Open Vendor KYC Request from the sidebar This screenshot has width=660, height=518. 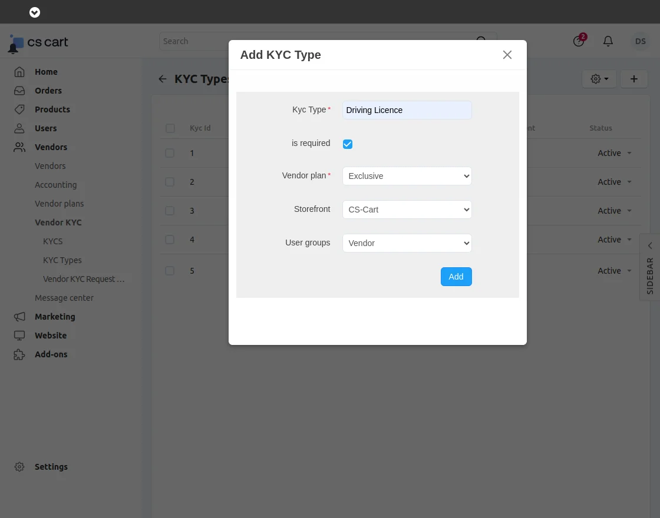click(83, 278)
